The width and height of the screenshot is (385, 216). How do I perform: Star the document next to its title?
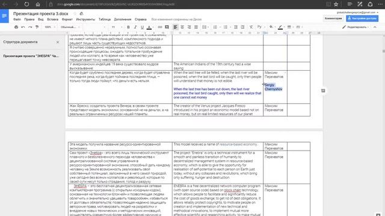(75, 14)
